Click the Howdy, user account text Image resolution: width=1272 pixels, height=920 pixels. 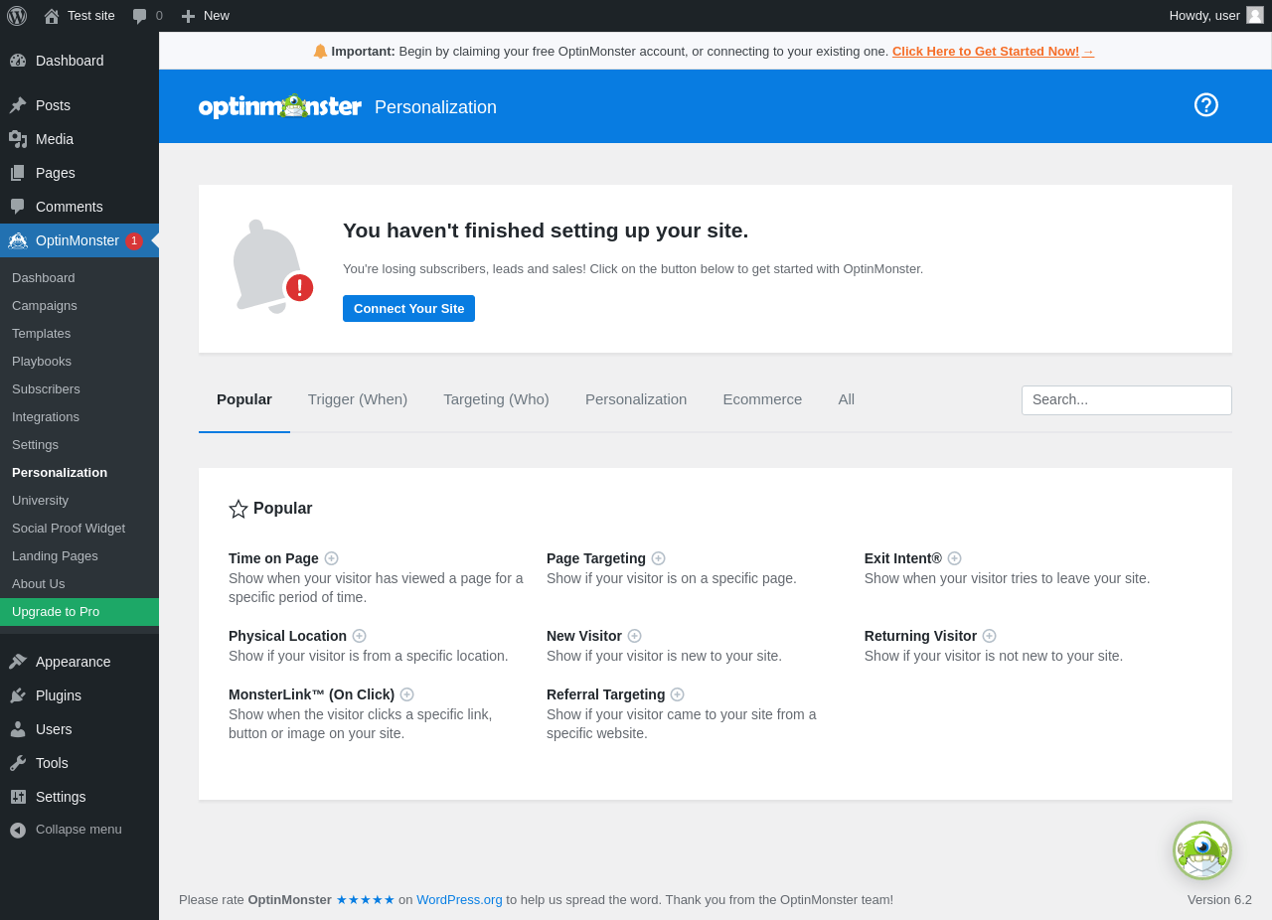(1204, 16)
